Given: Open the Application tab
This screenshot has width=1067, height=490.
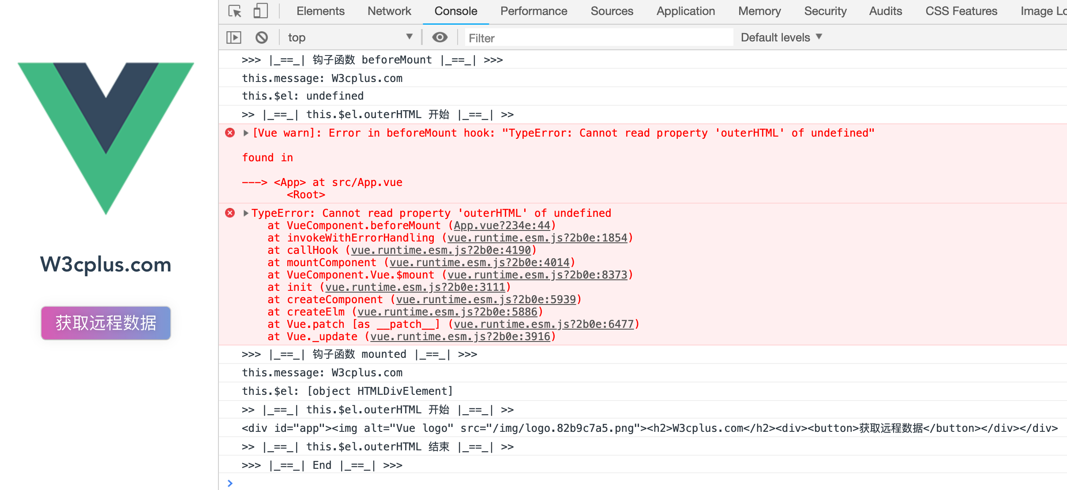Looking at the screenshot, I should tap(686, 11).
